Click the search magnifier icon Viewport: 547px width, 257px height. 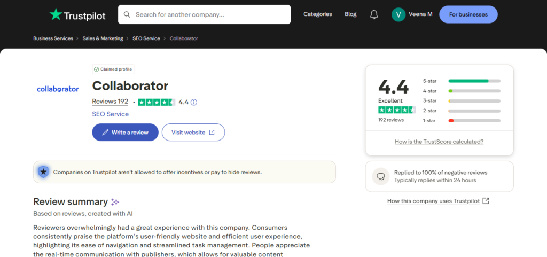127,14
